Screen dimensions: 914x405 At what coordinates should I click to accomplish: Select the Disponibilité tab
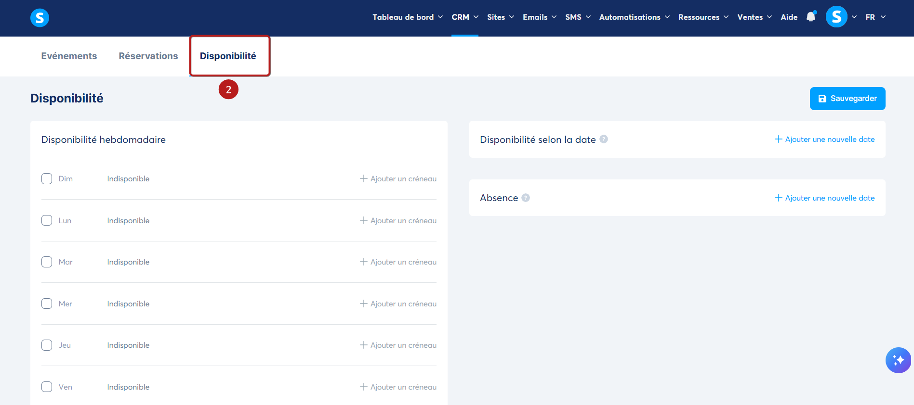228,56
